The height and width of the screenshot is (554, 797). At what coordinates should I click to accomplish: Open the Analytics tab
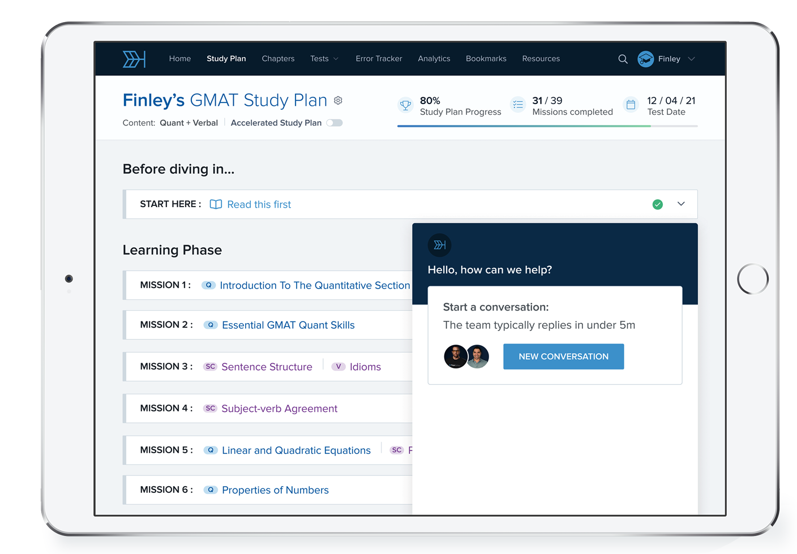(434, 59)
